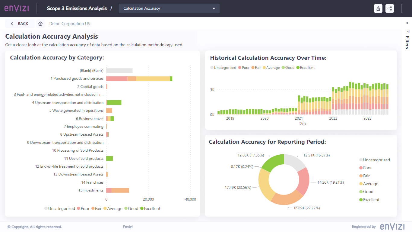This screenshot has height=232, width=412.
Task: Toggle Uncategorized in the donut chart legend
Action: click(374, 160)
